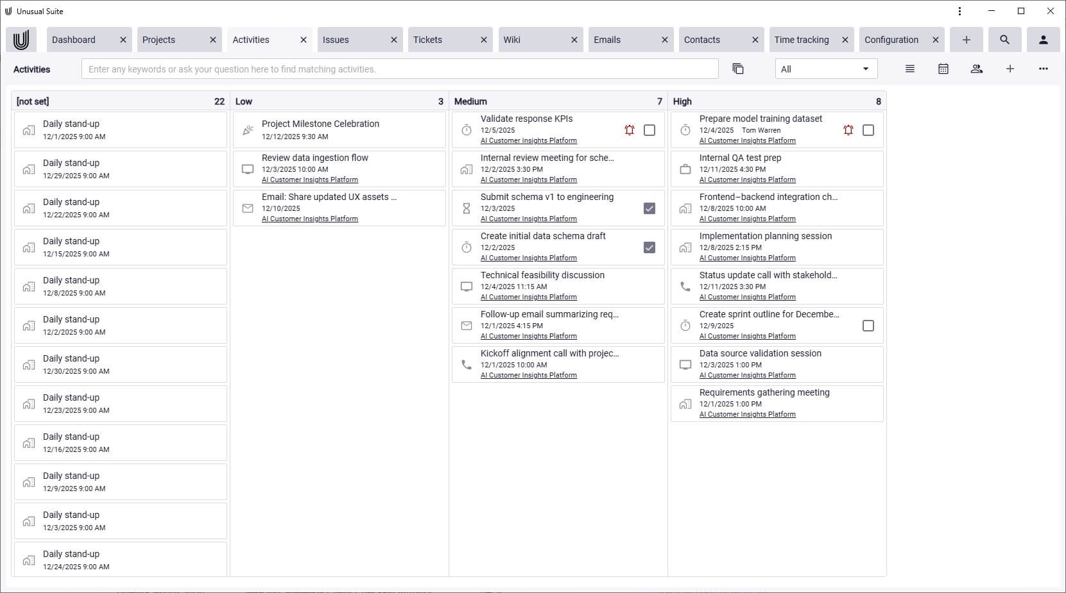Viewport: 1066px width, 593px height.
Task: Click the activities keyword search field
Action: coord(399,69)
